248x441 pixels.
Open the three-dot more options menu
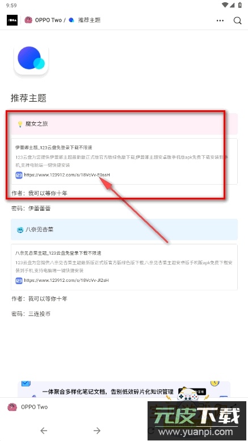click(220, 20)
